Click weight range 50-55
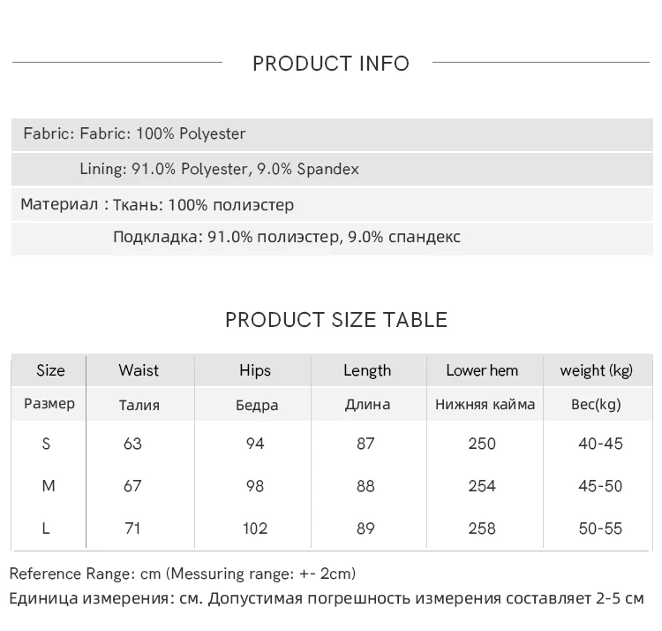Viewport: 662px width, 631px height. [600, 528]
